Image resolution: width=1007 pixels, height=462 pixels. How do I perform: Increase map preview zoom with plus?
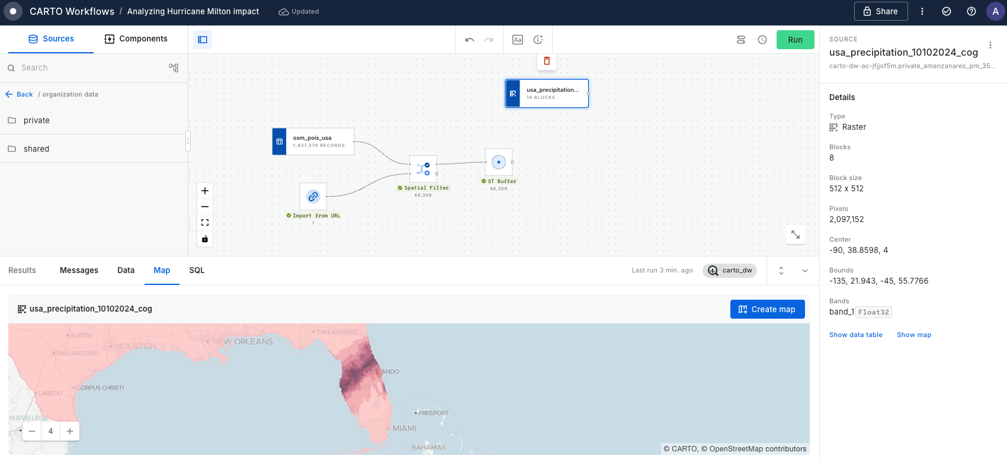70,431
